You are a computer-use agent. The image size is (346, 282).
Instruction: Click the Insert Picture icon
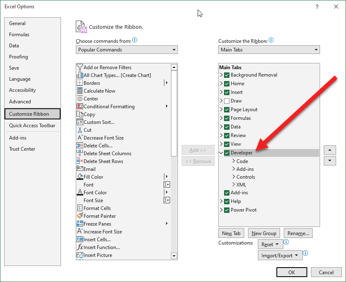[x=79, y=255]
